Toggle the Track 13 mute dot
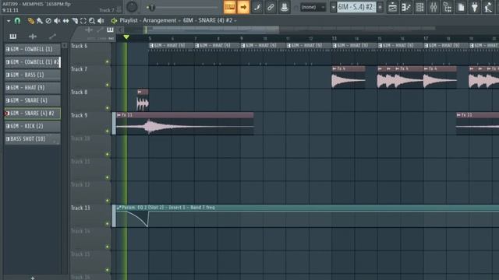The height and width of the screenshot is (280, 499). [108, 224]
